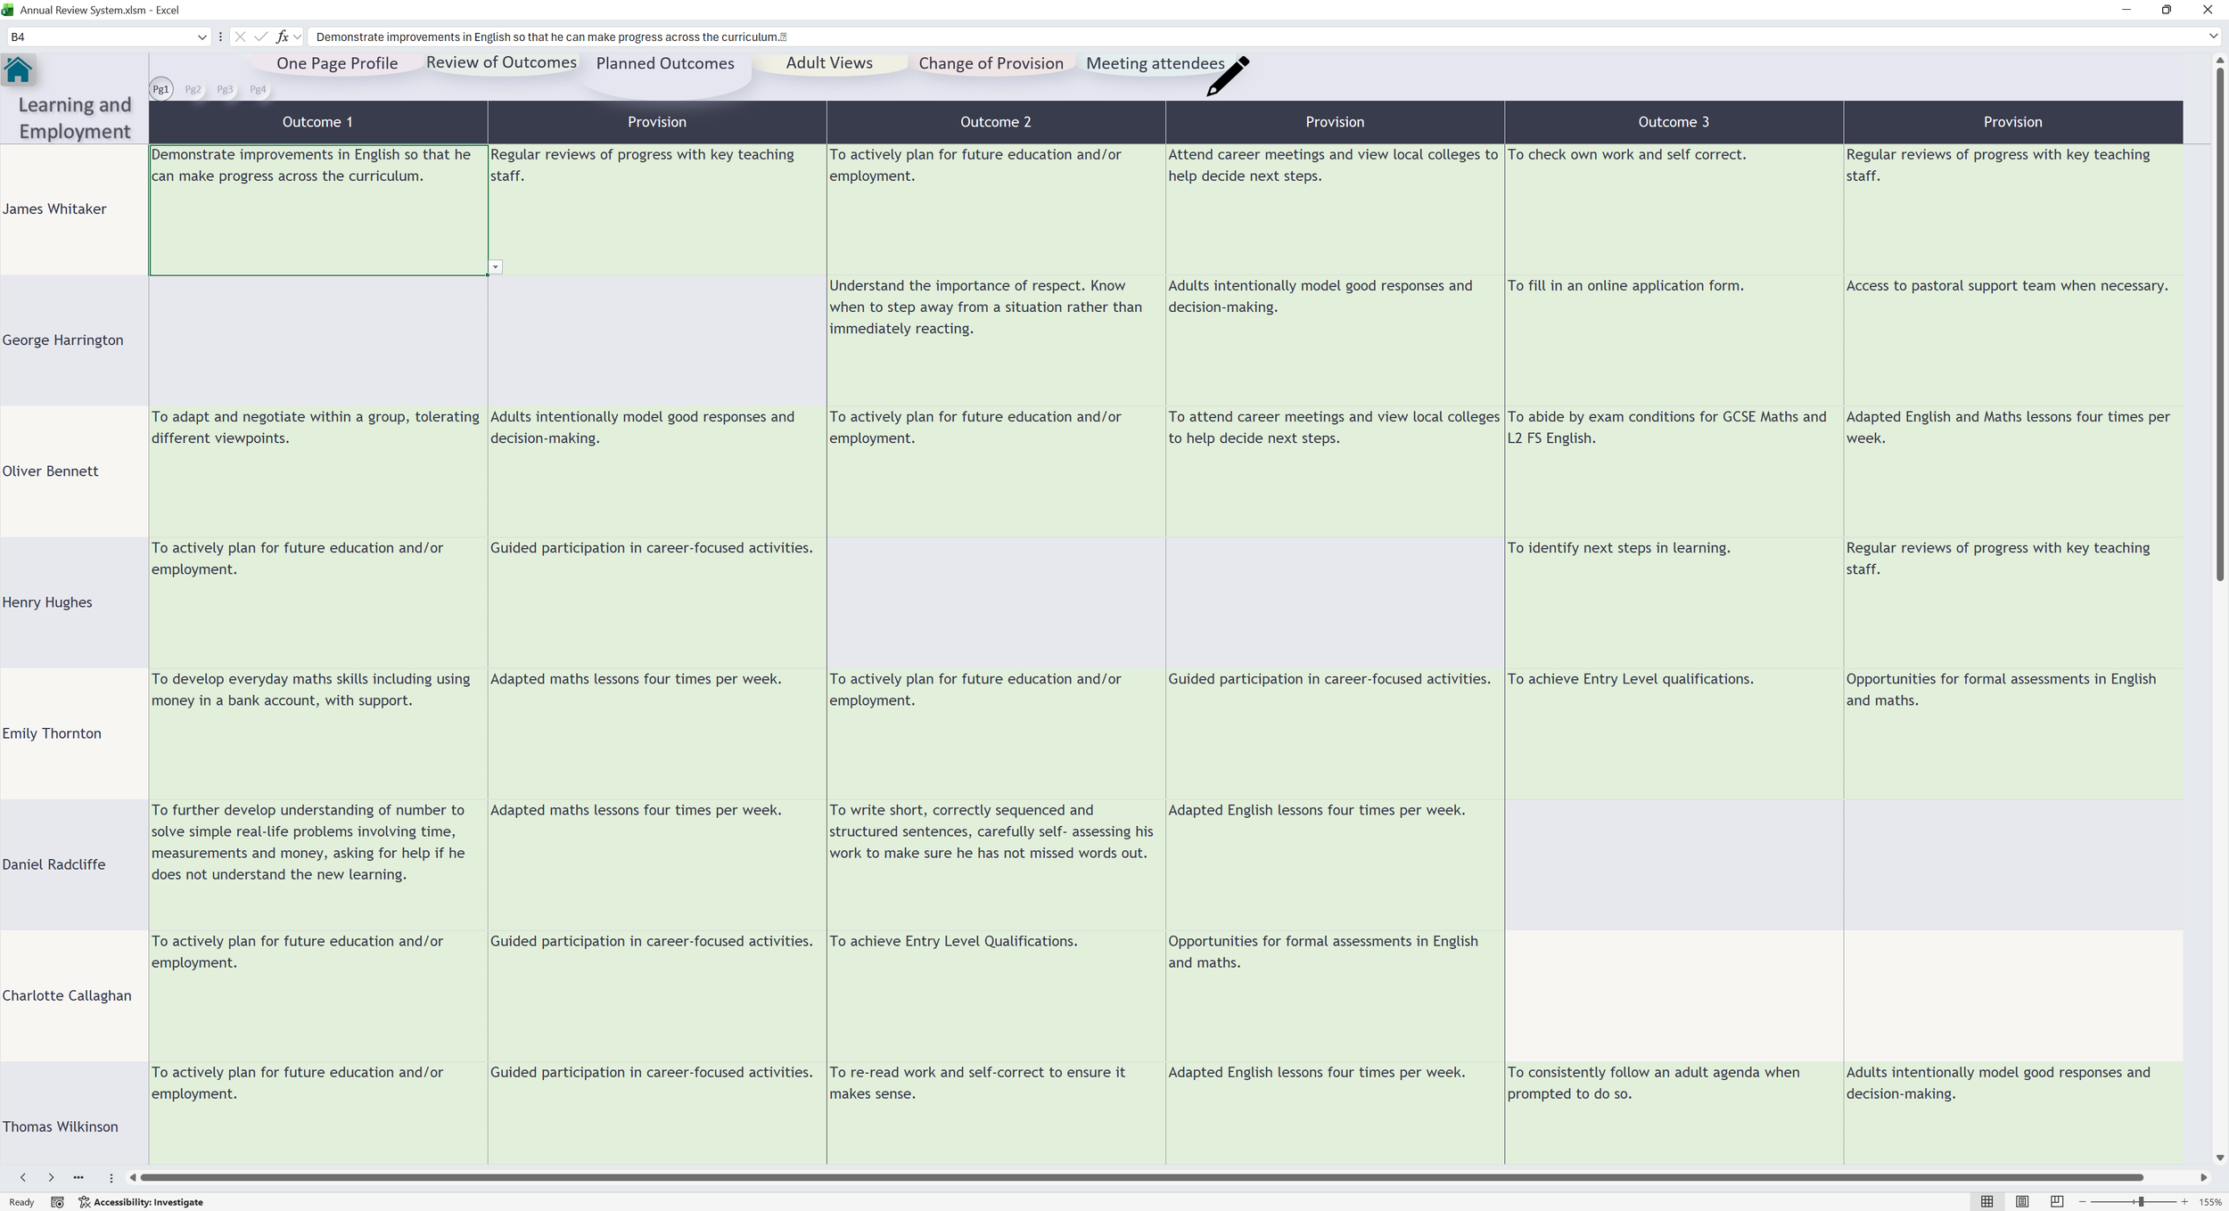Screen dimensions: 2229x1211
Task: Switch to Normal view in status bar
Action: 1987,1201
